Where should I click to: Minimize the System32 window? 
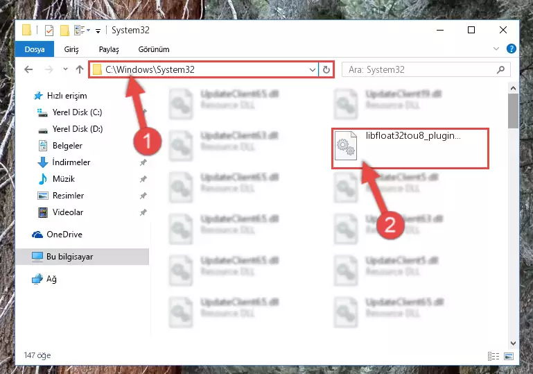click(x=440, y=30)
